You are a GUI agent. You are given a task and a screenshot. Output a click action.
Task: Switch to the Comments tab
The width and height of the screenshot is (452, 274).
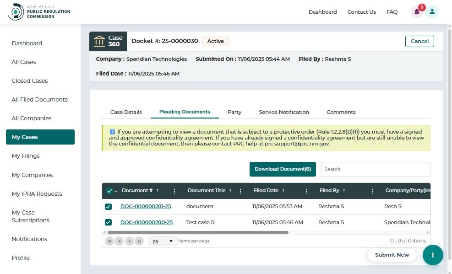[x=341, y=112]
